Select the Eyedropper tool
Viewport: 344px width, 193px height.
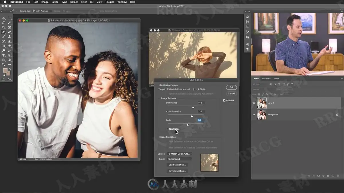click(x=3, y=32)
